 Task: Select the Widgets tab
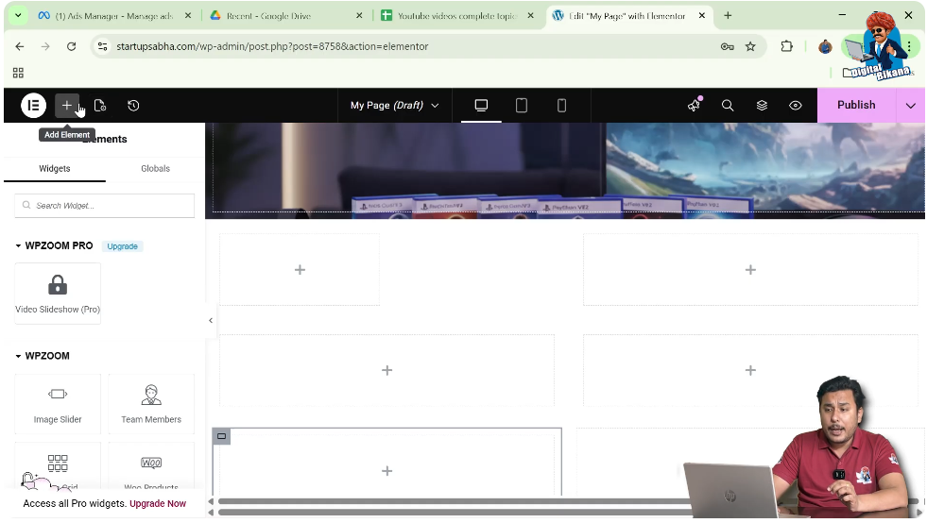(55, 168)
